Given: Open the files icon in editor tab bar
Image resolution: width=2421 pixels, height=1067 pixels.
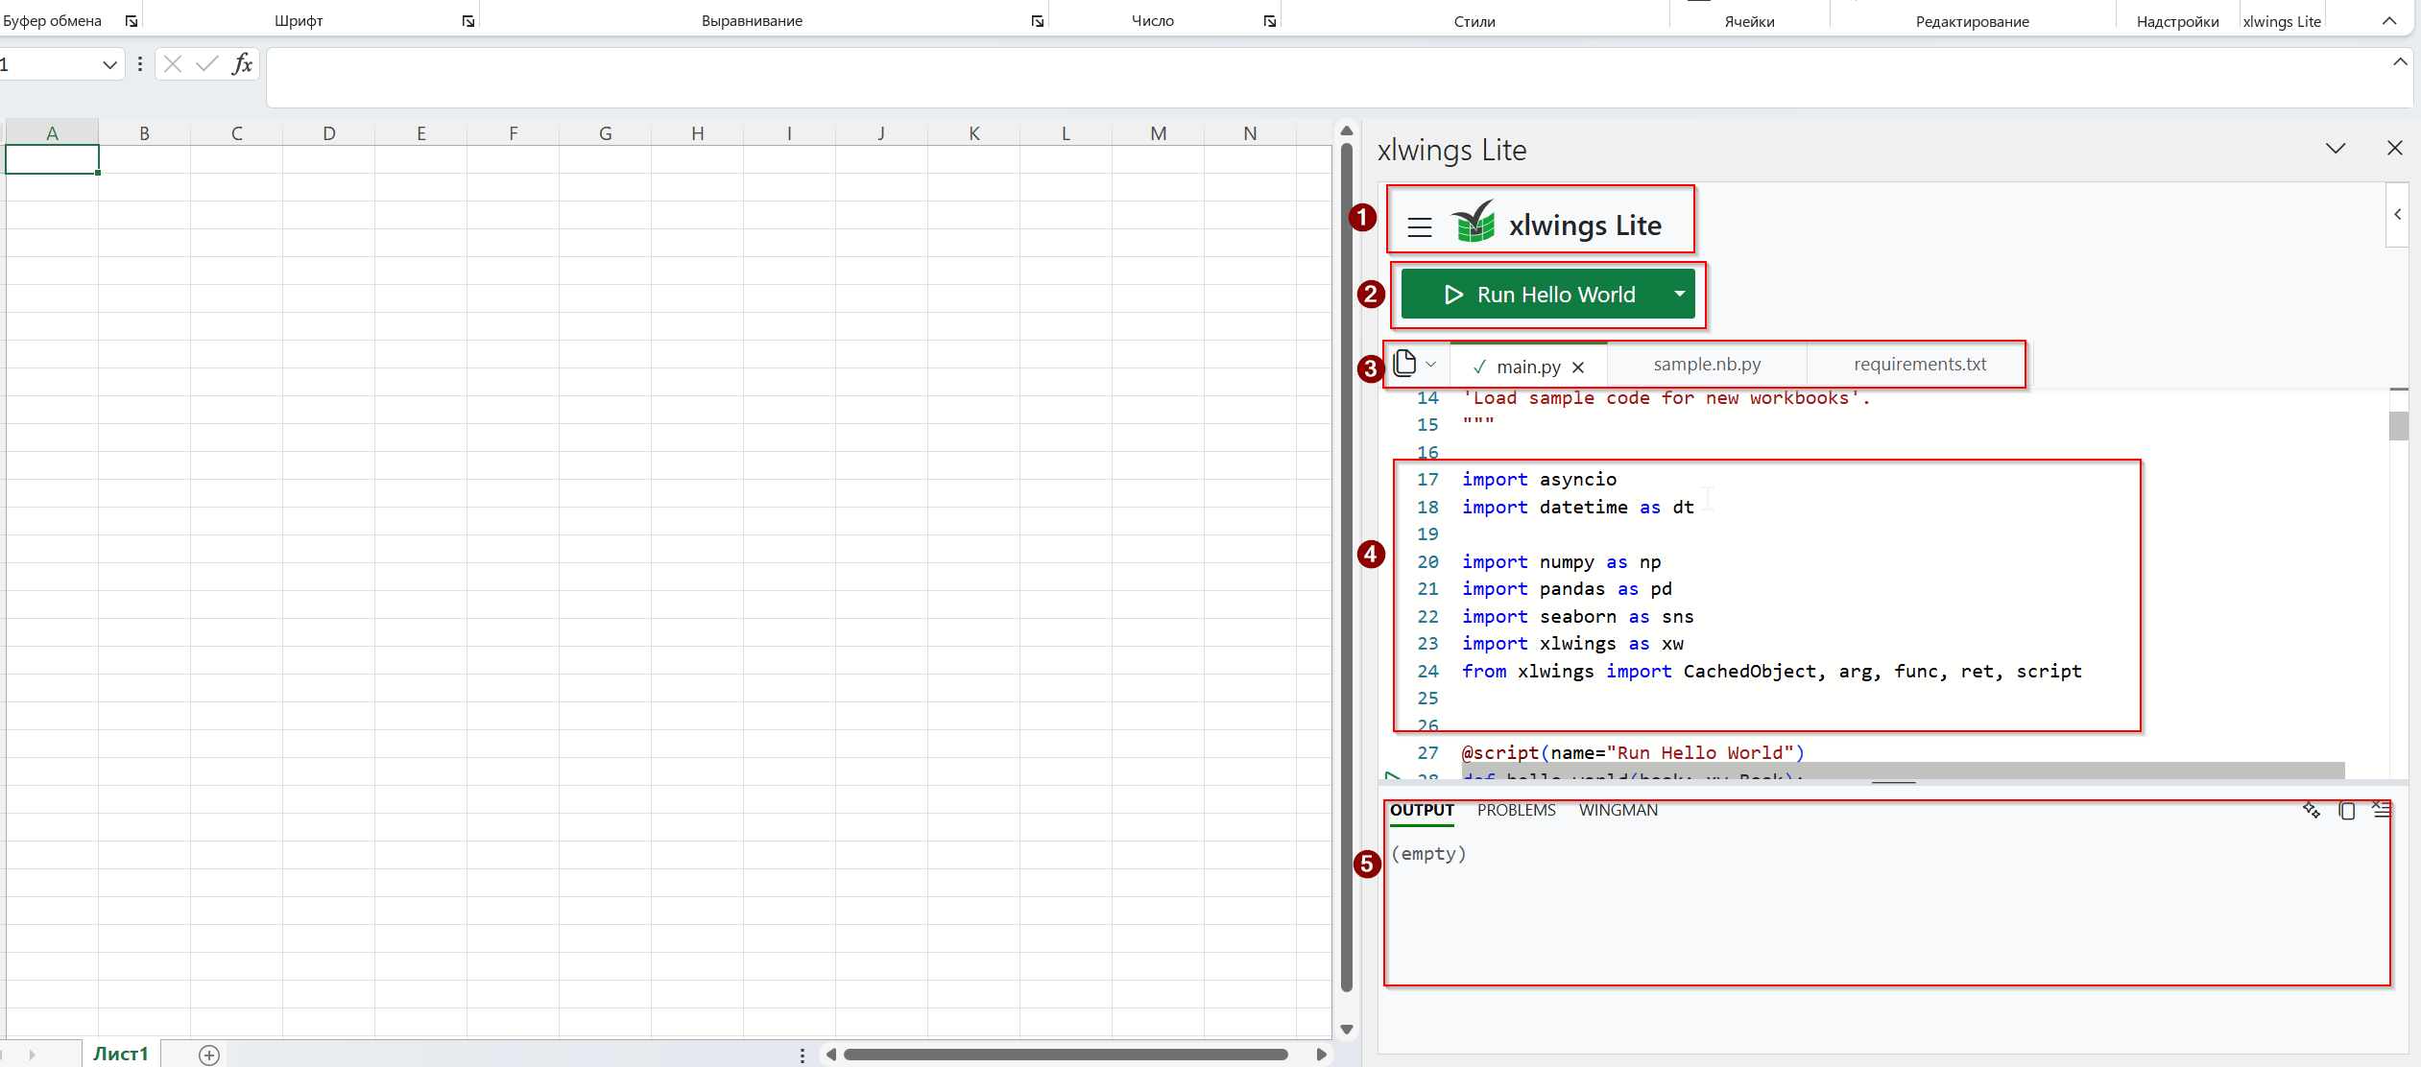Looking at the screenshot, I should (x=1405, y=363).
